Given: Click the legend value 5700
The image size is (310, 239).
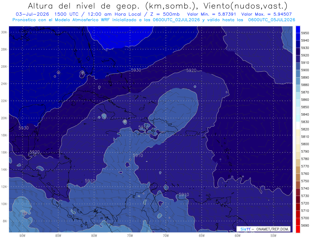Looking at the screenshot, I should pyautogui.click(x=305, y=218).
